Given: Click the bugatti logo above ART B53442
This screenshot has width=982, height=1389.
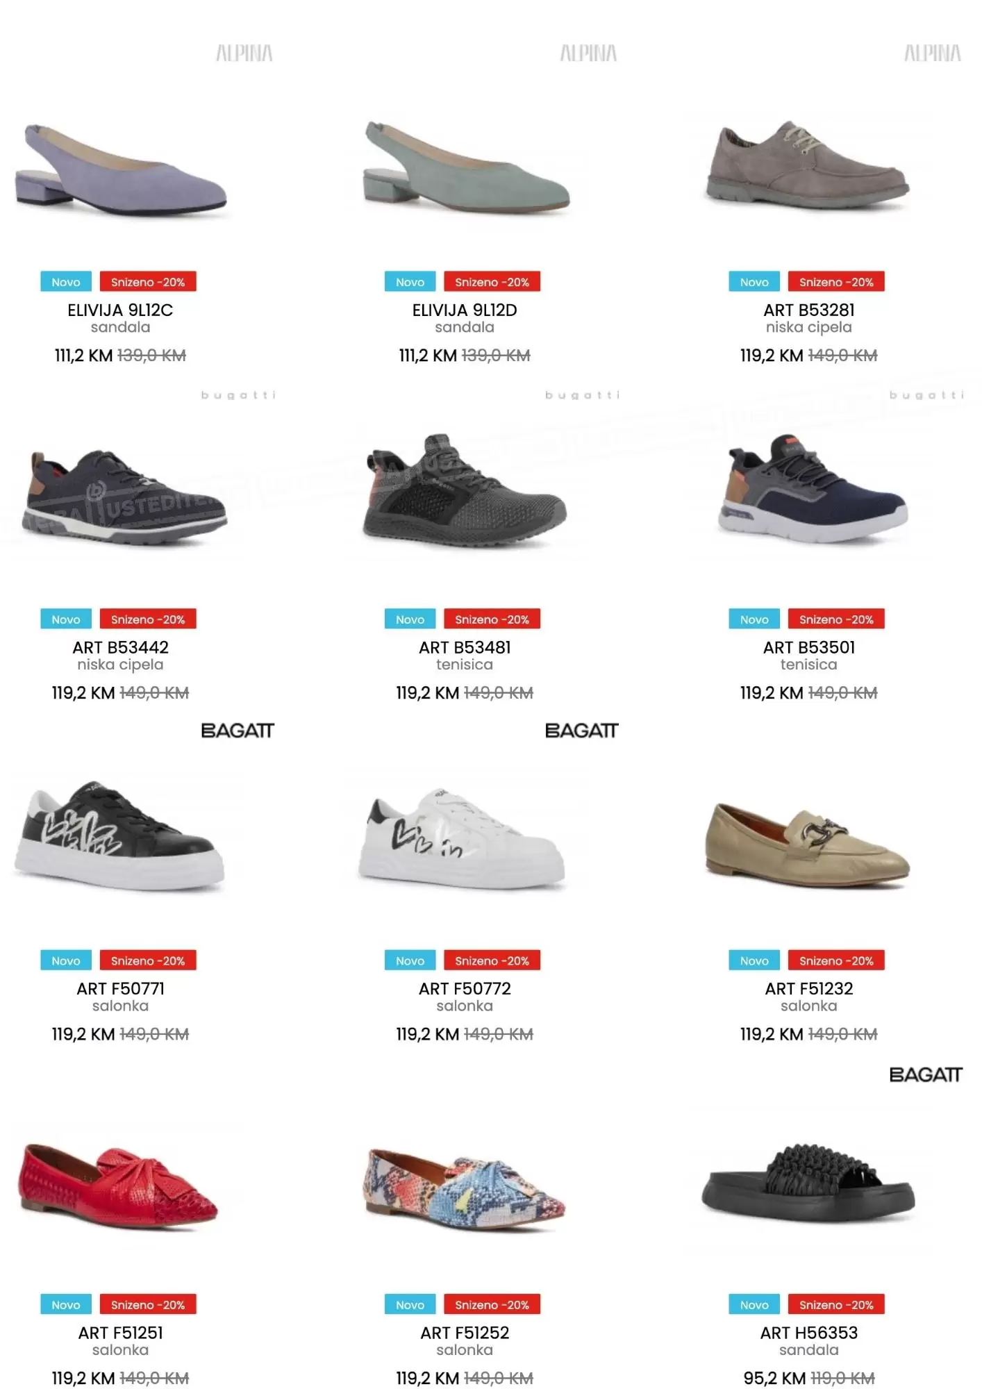Looking at the screenshot, I should click(238, 395).
